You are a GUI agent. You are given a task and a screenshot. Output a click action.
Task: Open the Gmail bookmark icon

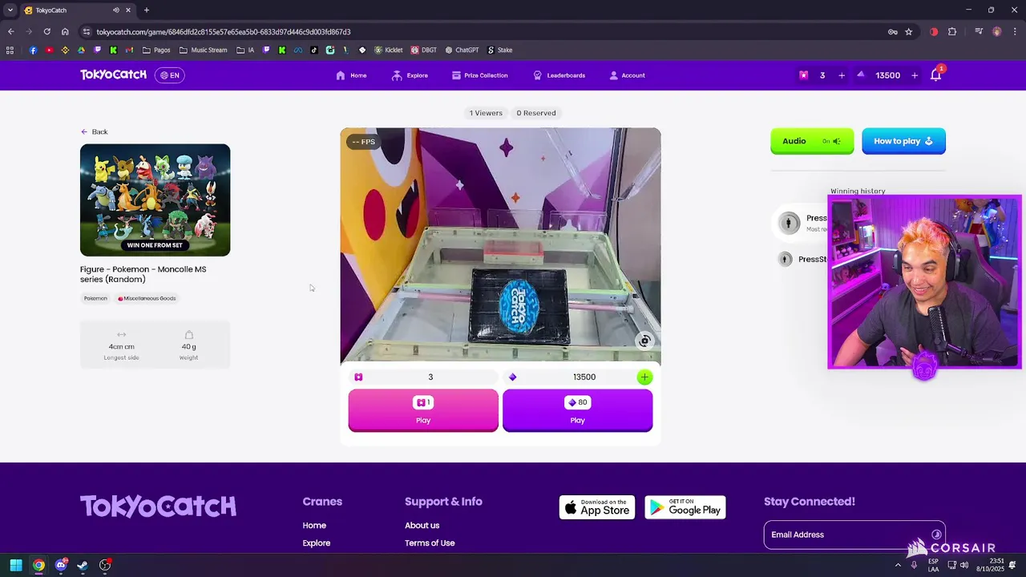129,50
